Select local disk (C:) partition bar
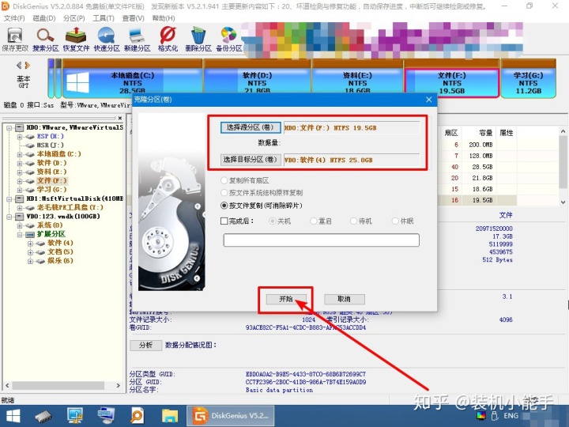This screenshot has height=427, width=569. point(133,80)
